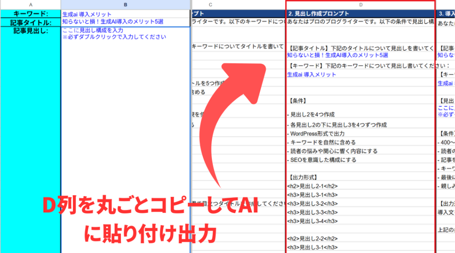Click the <h3>見出し3-4</h3> cell
Image resolution: width=455 pixels, height=253 pixels.
tap(312, 221)
